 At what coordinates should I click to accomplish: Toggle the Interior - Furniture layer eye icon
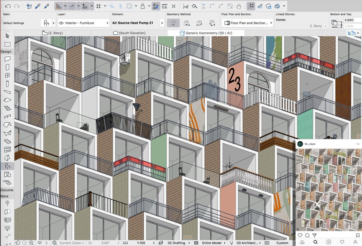61,23
